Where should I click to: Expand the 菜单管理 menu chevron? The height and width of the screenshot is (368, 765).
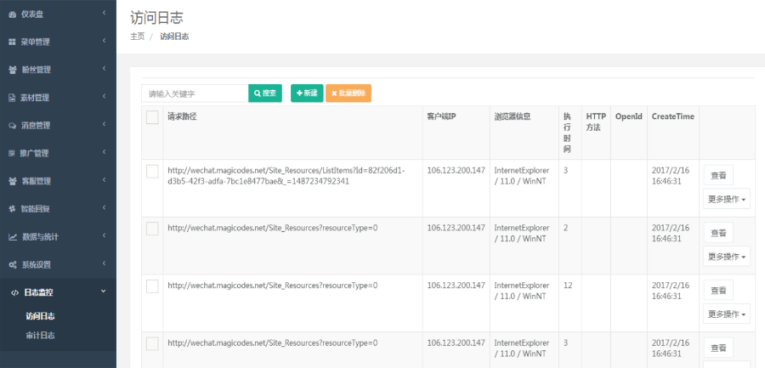pyautogui.click(x=104, y=42)
